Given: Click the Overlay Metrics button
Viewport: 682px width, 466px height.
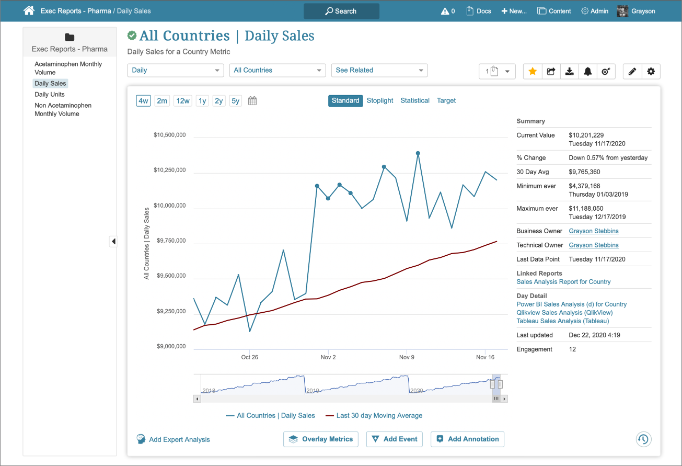Looking at the screenshot, I should pos(321,439).
